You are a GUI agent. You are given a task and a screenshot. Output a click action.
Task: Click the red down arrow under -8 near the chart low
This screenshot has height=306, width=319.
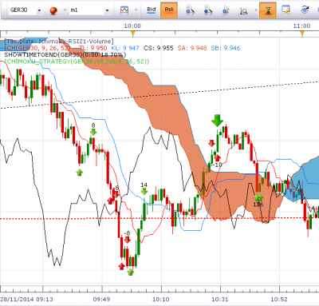pos(128,240)
